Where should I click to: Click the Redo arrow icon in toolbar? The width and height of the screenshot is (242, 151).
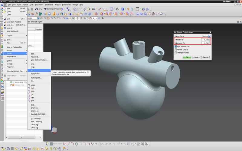pos(40,9)
